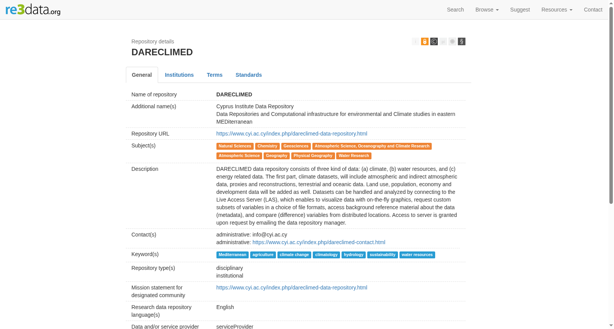Click the Water Research subject tag
The width and height of the screenshot is (614, 329).
[x=354, y=156]
